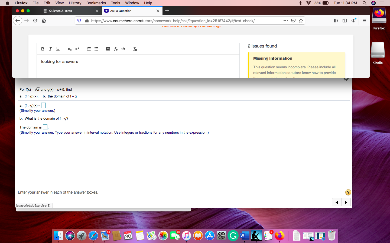
Task: Open Notification Center from the menu bar
Action: [x=381, y=3]
